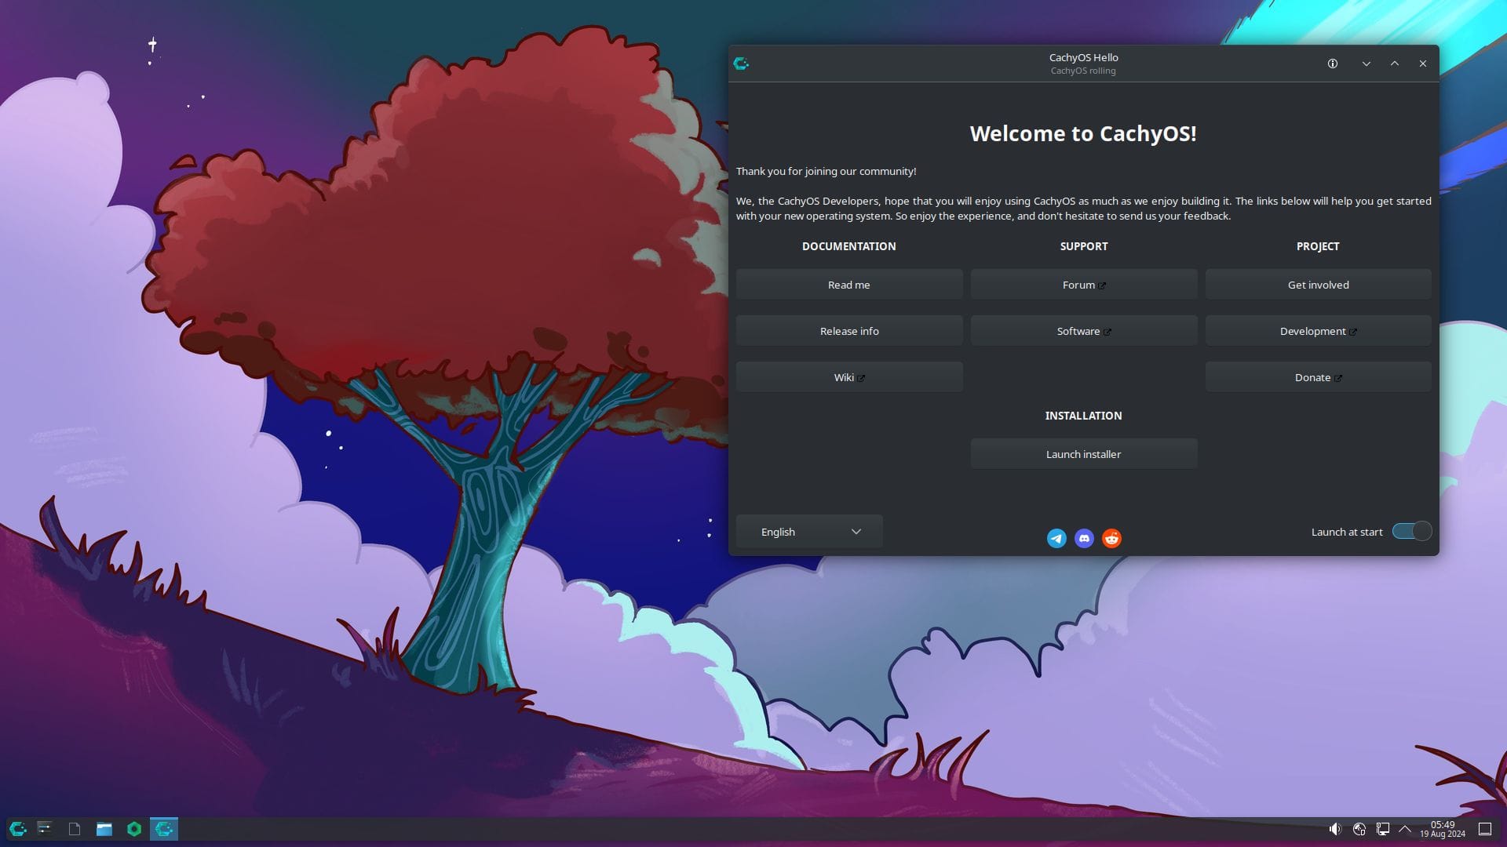Open the Reddit community icon
This screenshot has width=1507, height=847.
click(1111, 538)
